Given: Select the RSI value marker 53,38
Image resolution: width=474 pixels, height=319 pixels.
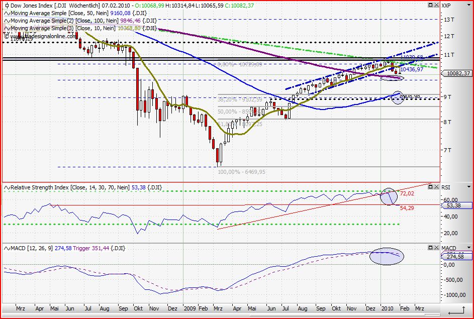Looking at the screenshot, I should (455, 205).
